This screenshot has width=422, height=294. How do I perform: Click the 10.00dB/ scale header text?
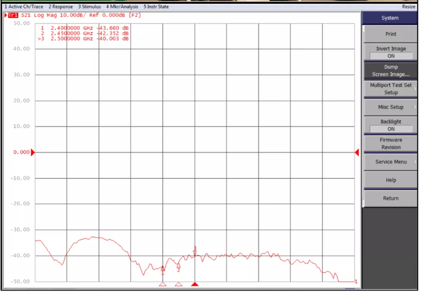click(73, 15)
